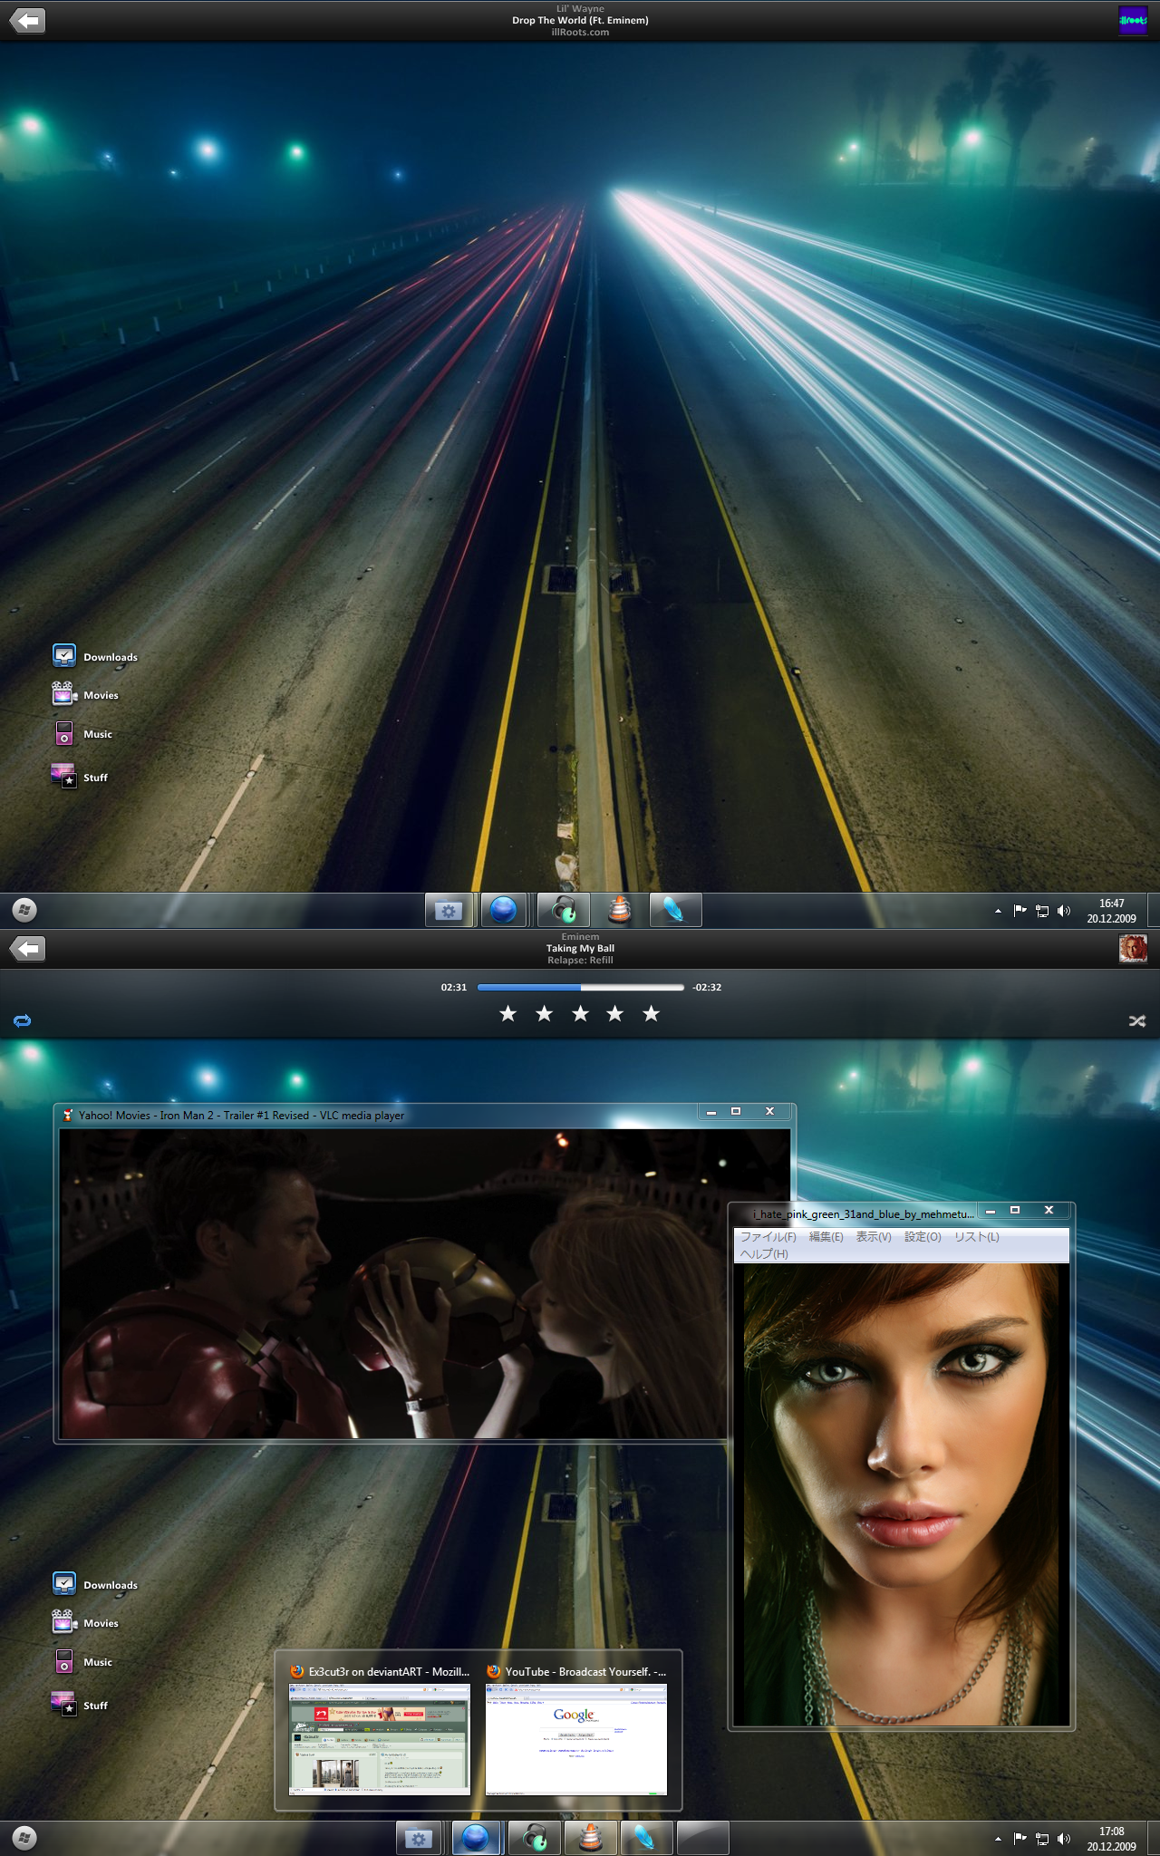Click the blue feather icon on the 17:08 taskbar
Viewport: 1160px width, 1856px height.
click(x=646, y=1839)
